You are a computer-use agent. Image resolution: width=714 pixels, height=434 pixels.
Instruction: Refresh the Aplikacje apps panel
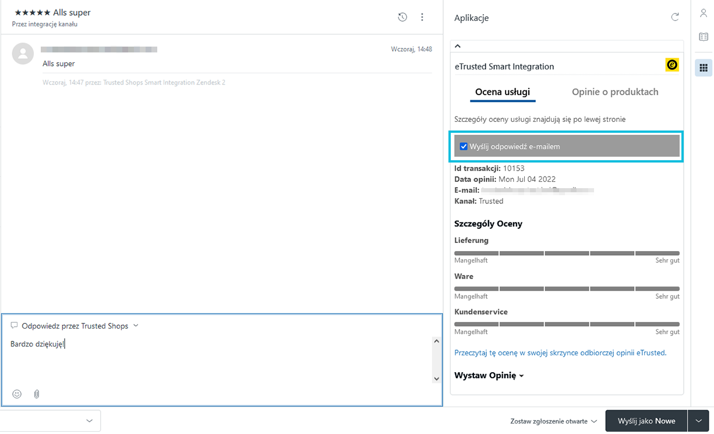pos(675,17)
